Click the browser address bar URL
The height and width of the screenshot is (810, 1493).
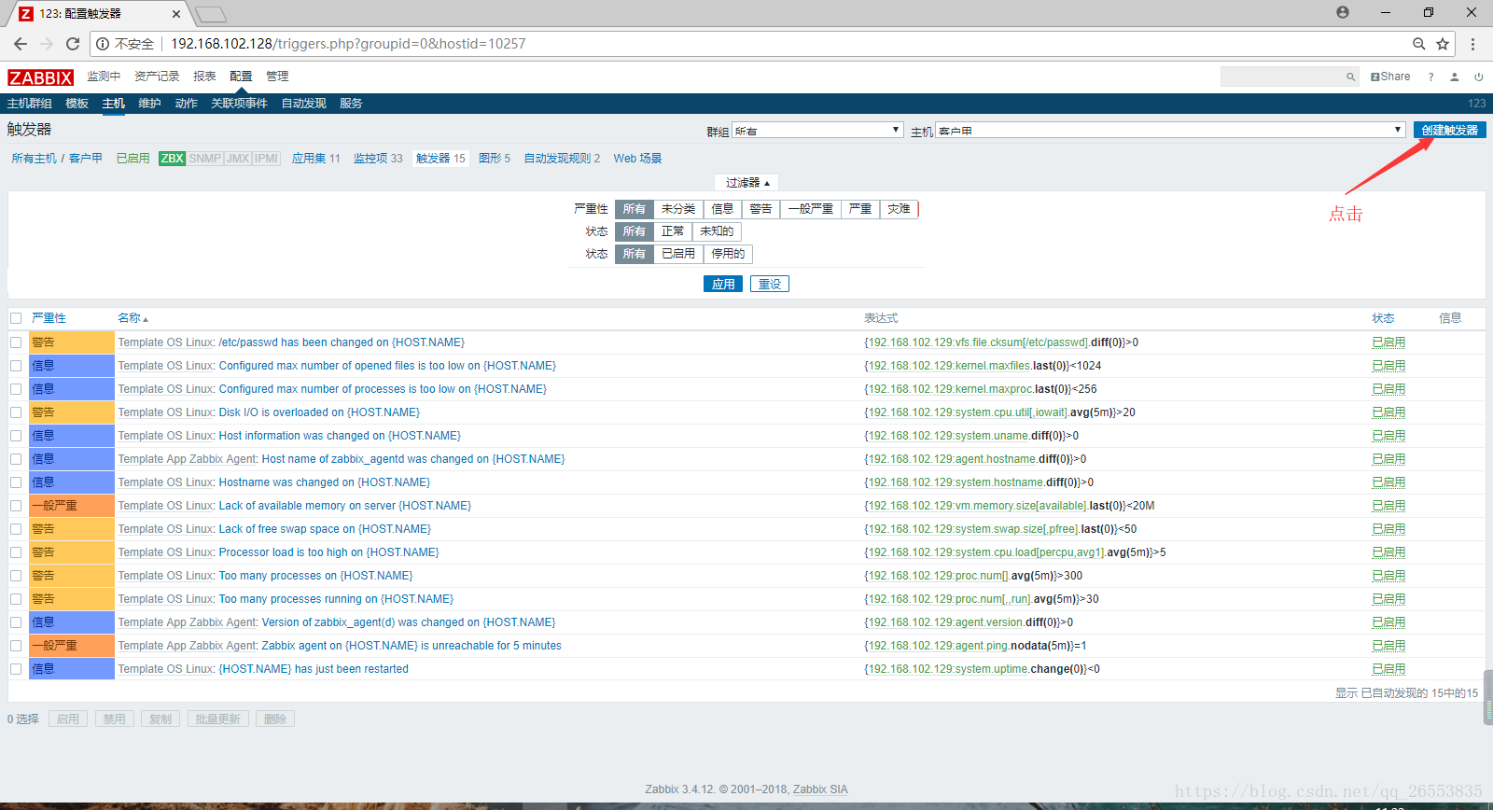tap(348, 44)
